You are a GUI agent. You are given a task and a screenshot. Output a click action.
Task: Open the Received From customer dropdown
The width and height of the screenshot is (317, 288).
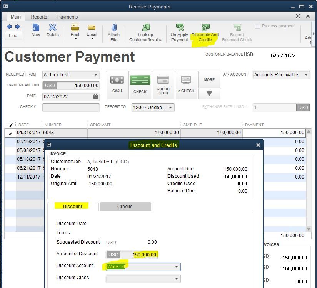pos(96,75)
